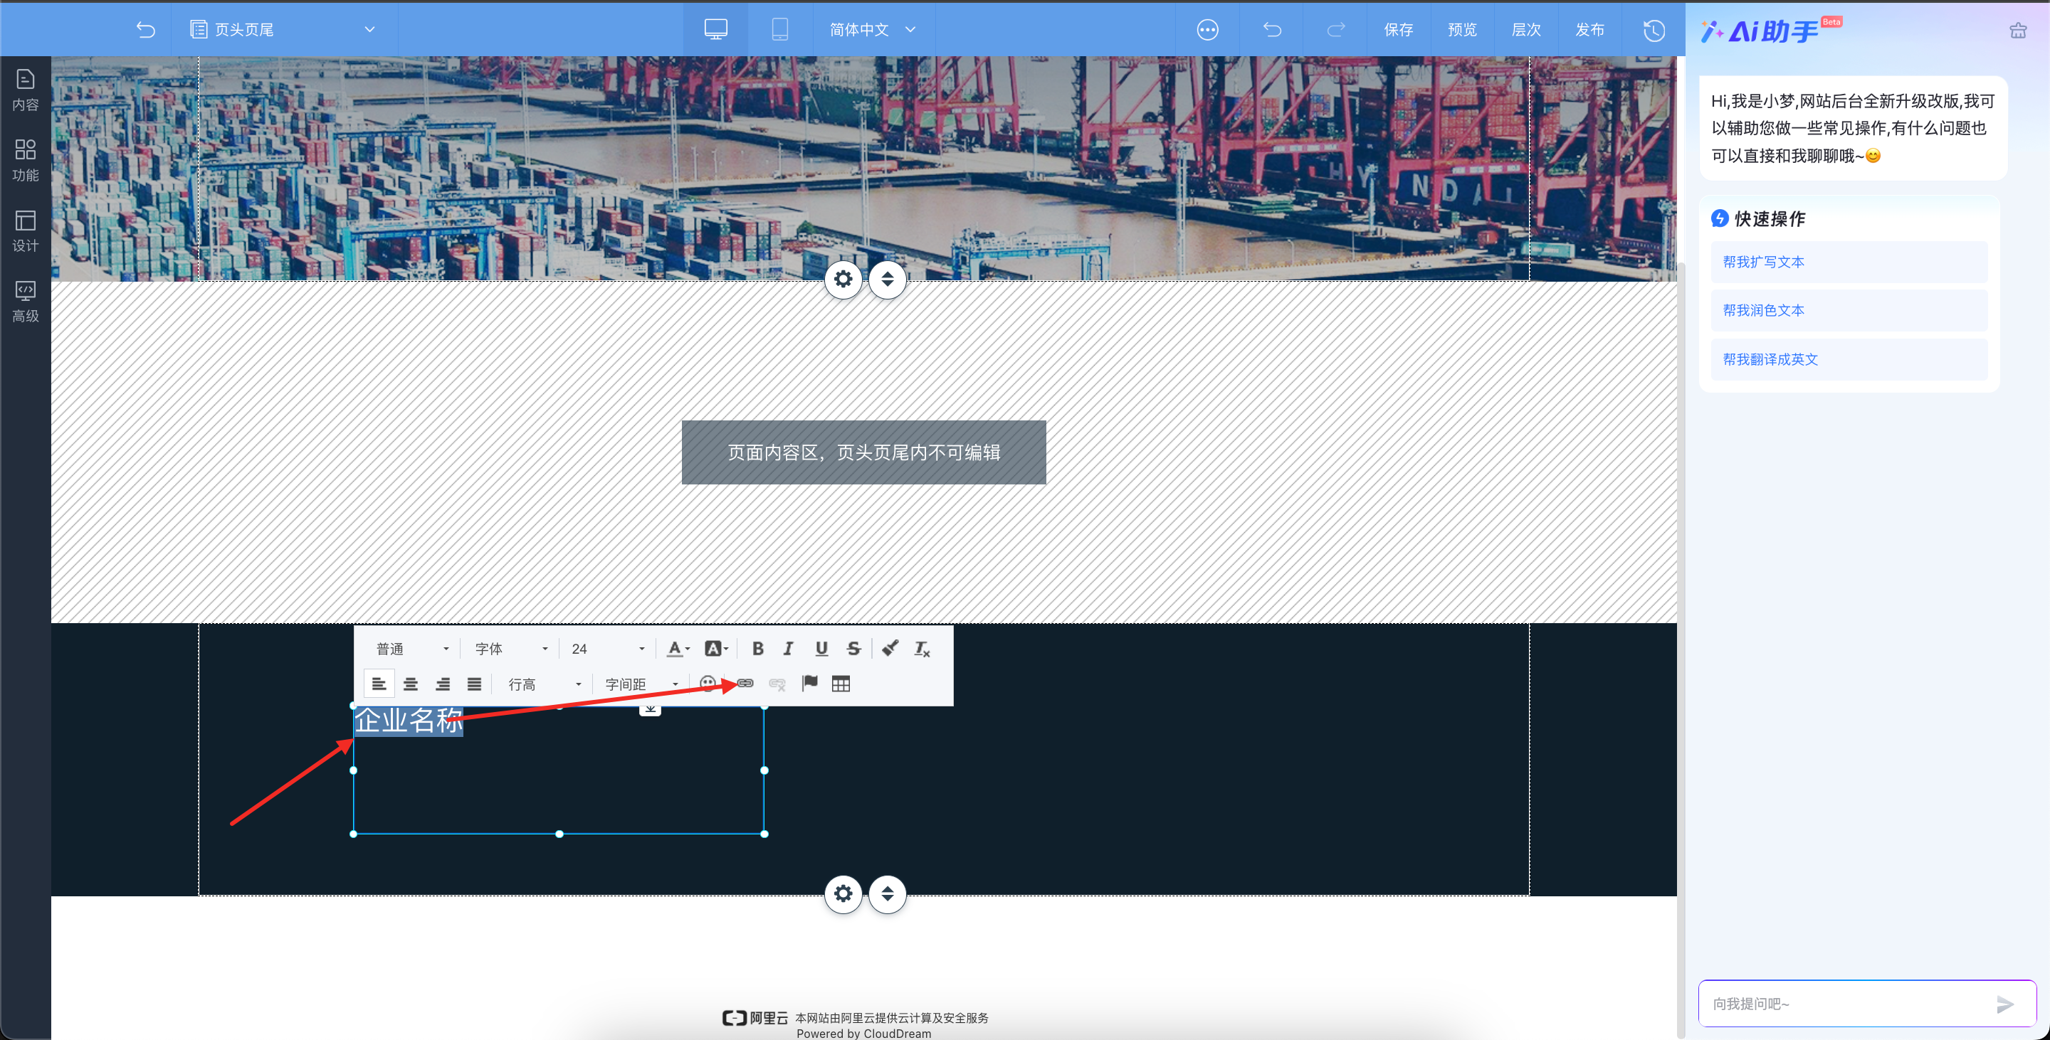Insert a hyperlink with the link icon
Viewport: 2050px width, 1040px height.
tap(745, 684)
